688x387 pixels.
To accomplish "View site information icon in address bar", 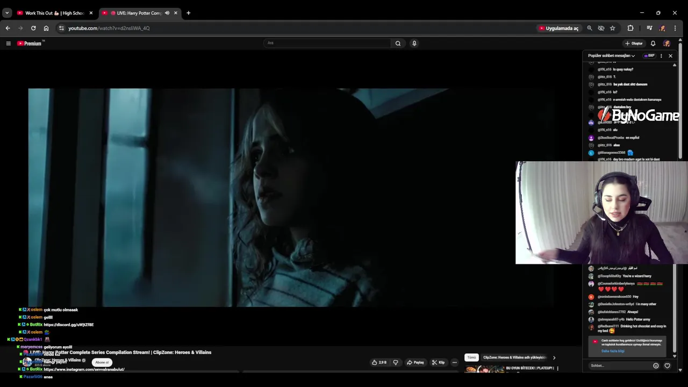I will coord(61,28).
